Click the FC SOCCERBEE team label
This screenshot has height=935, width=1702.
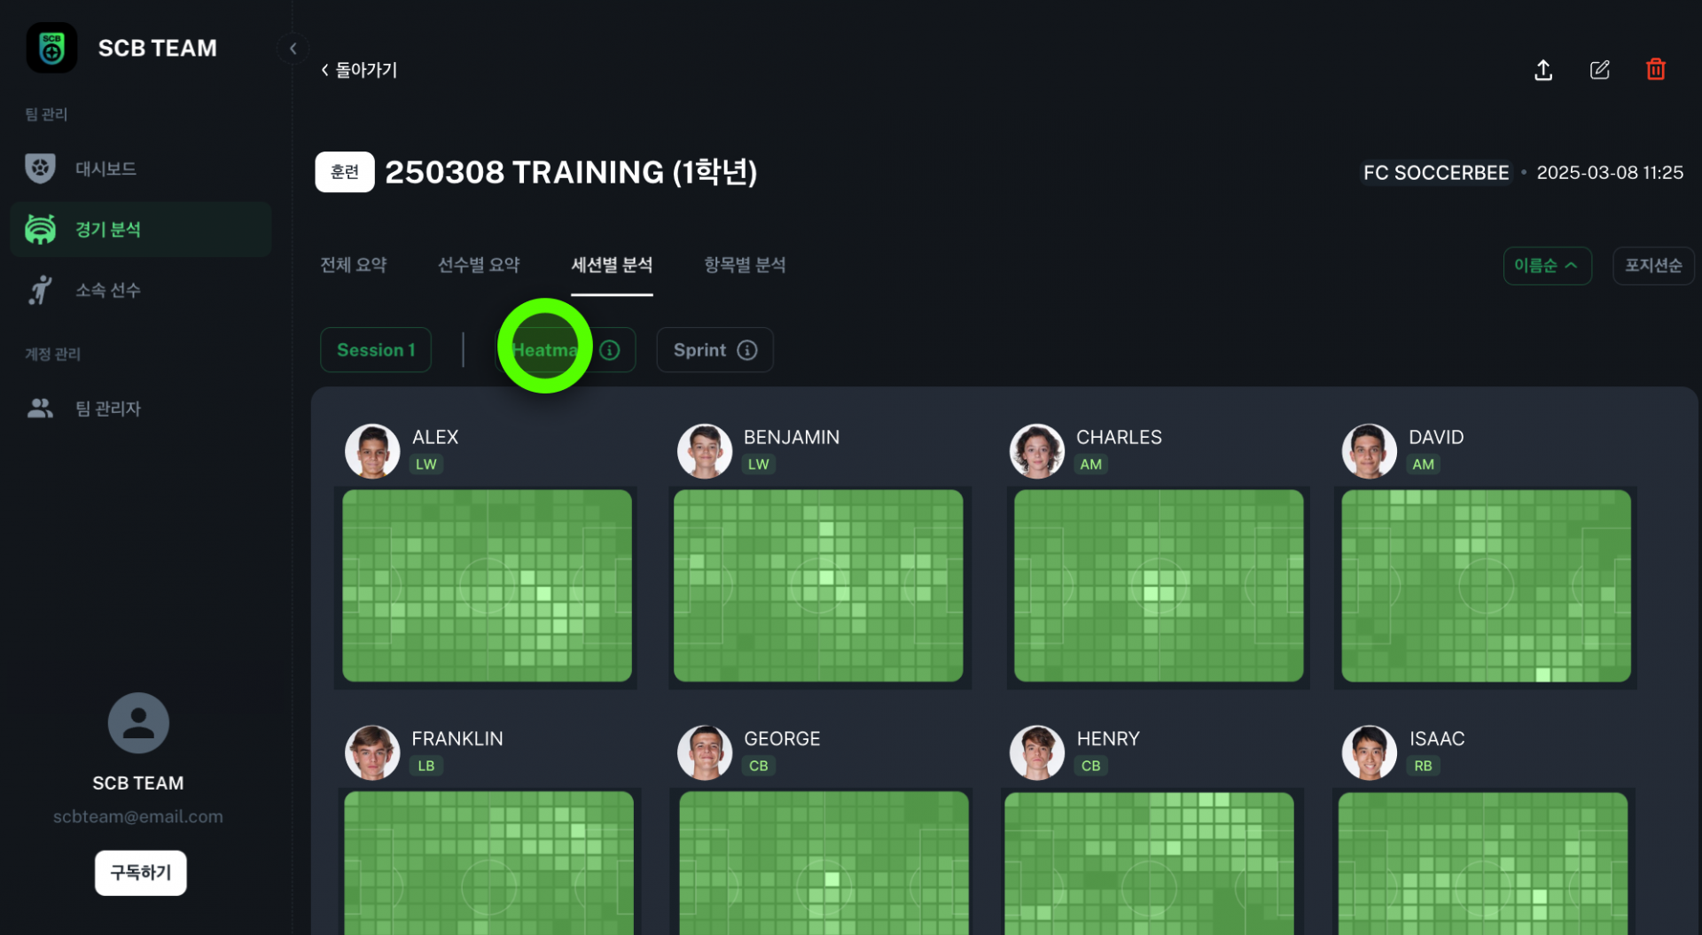point(1436,173)
